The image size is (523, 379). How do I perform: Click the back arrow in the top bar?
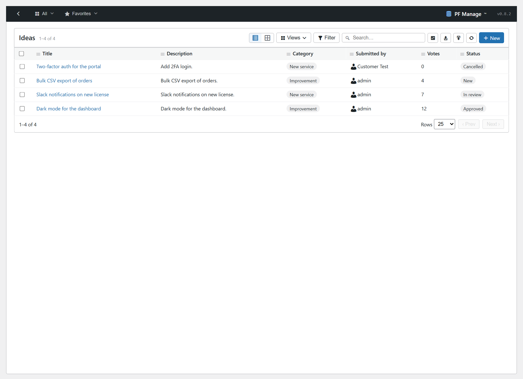[x=18, y=14]
